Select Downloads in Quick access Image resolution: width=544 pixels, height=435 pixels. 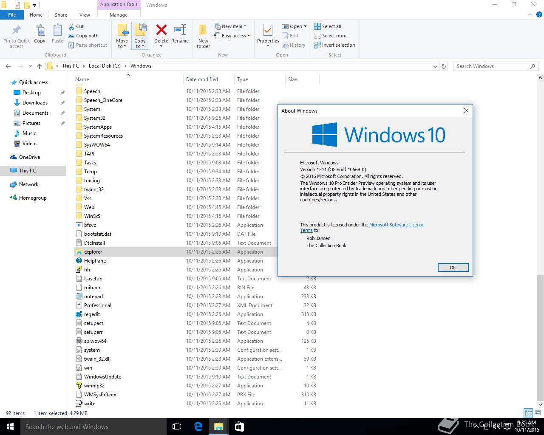[x=35, y=103]
